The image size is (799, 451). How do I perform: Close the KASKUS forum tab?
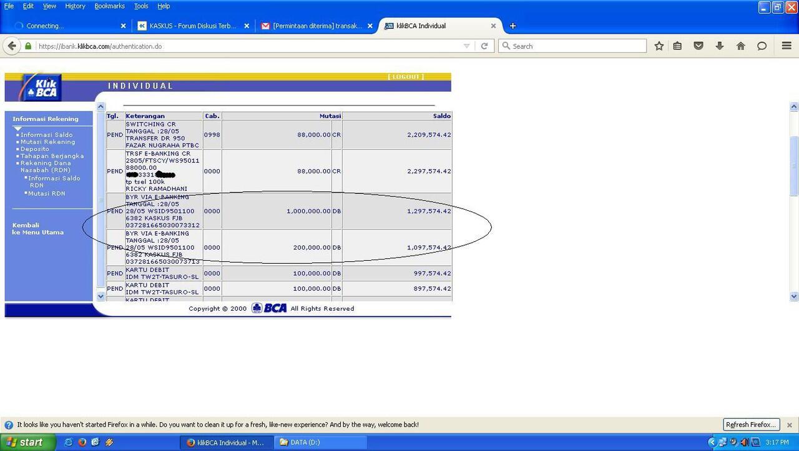point(247,26)
